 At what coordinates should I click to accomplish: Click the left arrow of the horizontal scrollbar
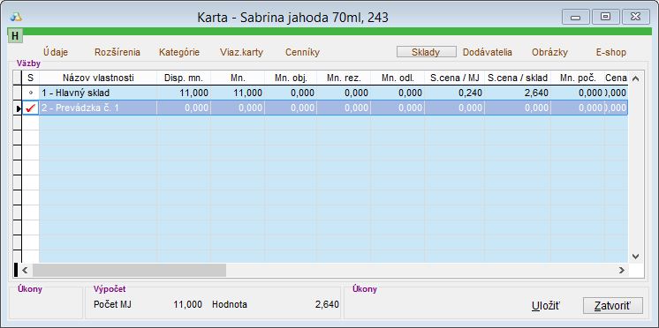25,271
